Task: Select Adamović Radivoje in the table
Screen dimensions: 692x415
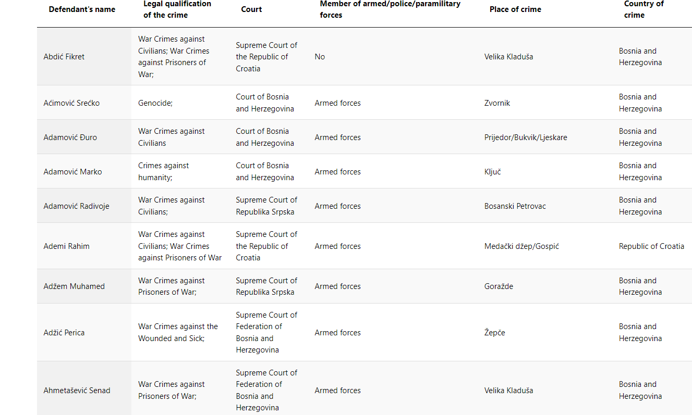Action: coord(76,206)
